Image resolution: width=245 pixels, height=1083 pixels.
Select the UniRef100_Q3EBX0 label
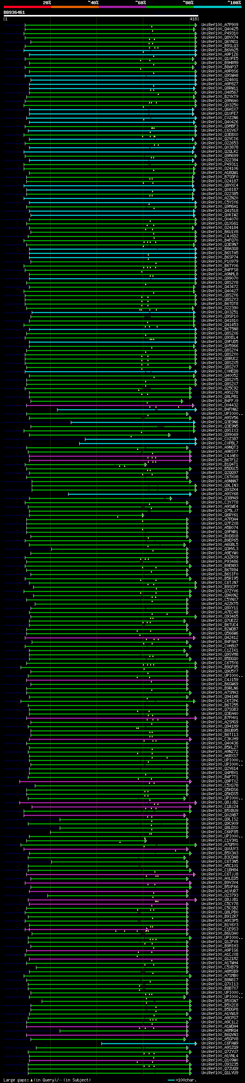coord(220,134)
